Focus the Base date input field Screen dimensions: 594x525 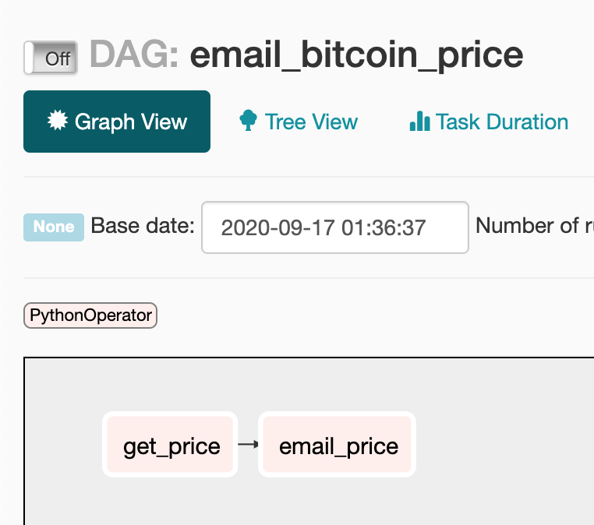point(335,227)
